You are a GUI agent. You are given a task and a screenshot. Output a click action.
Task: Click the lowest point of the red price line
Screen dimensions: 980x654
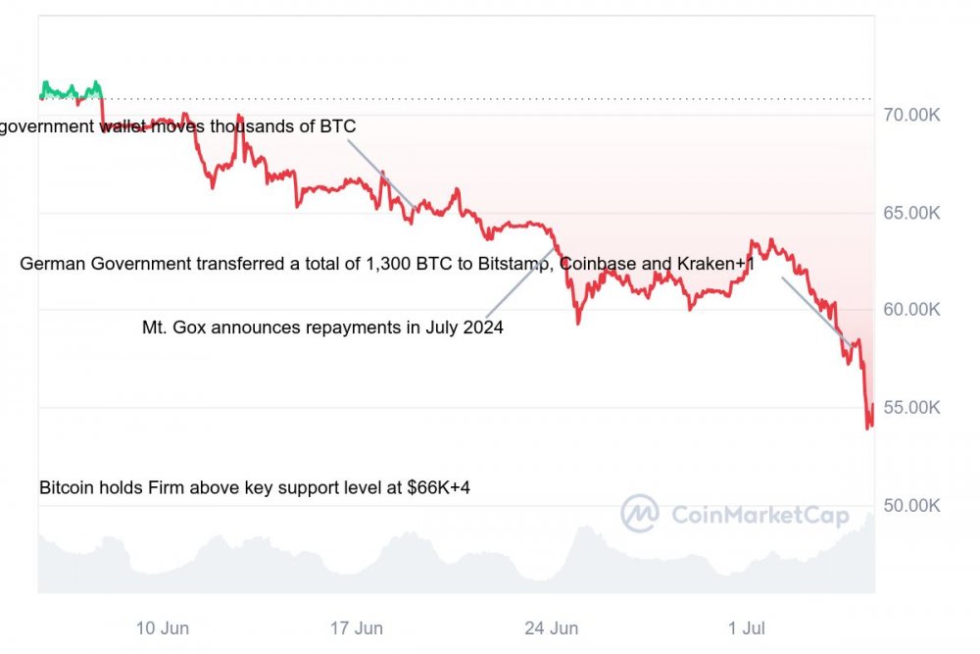tap(868, 428)
